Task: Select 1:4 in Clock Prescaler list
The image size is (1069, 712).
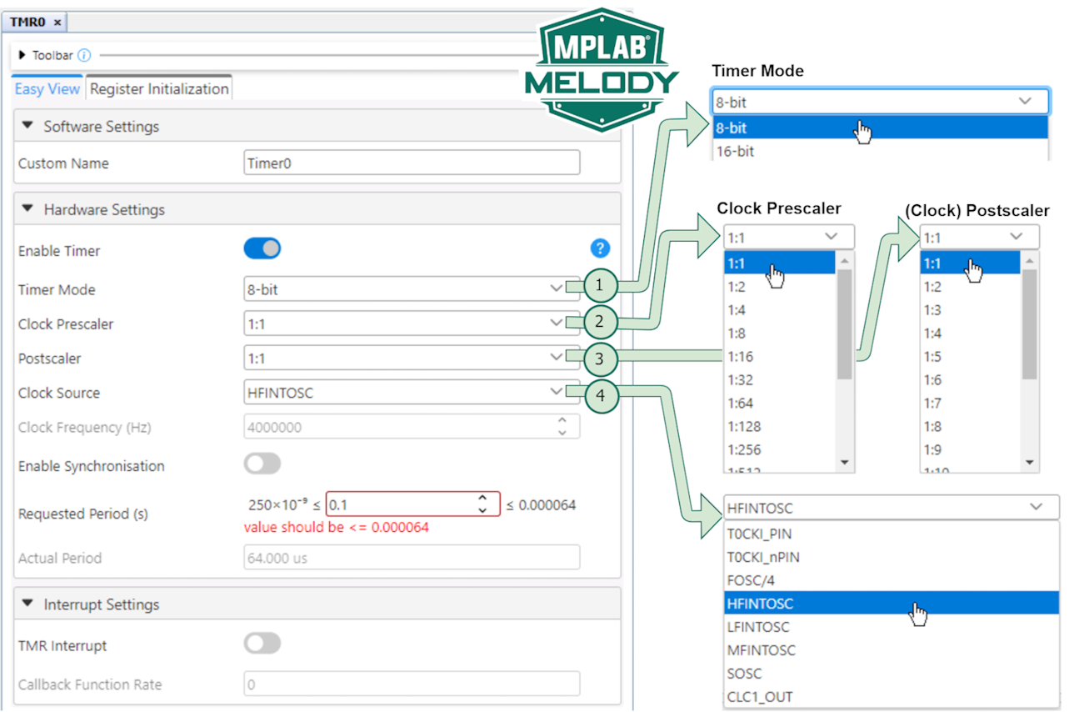Action: [779, 310]
